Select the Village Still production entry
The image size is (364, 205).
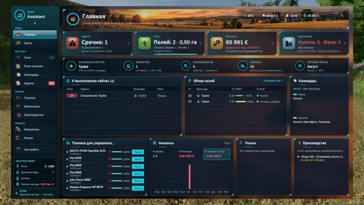321,159
